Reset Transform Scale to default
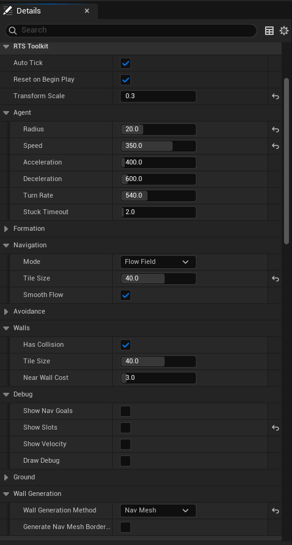The height and width of the screenshot is (545, 292). (275, 96)
